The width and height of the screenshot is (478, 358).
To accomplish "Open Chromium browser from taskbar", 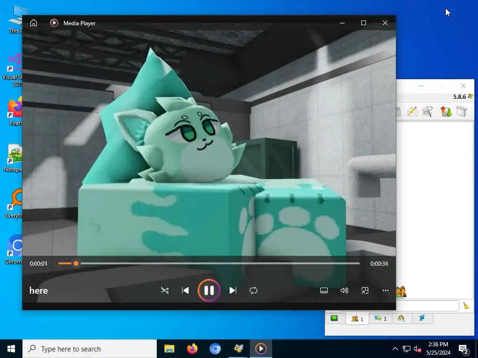I will point(215,349).
